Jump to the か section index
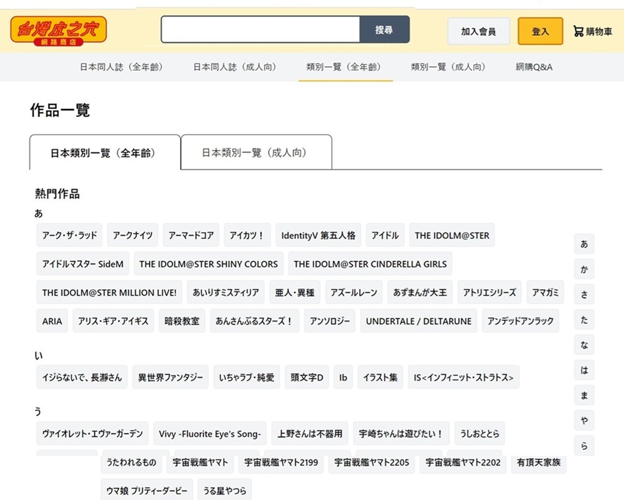 coord(583,269)
